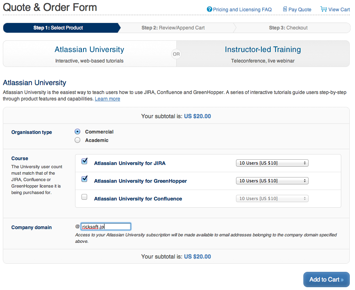Open the View Cart link
The image size is (355, 290).
pos(339,10)
